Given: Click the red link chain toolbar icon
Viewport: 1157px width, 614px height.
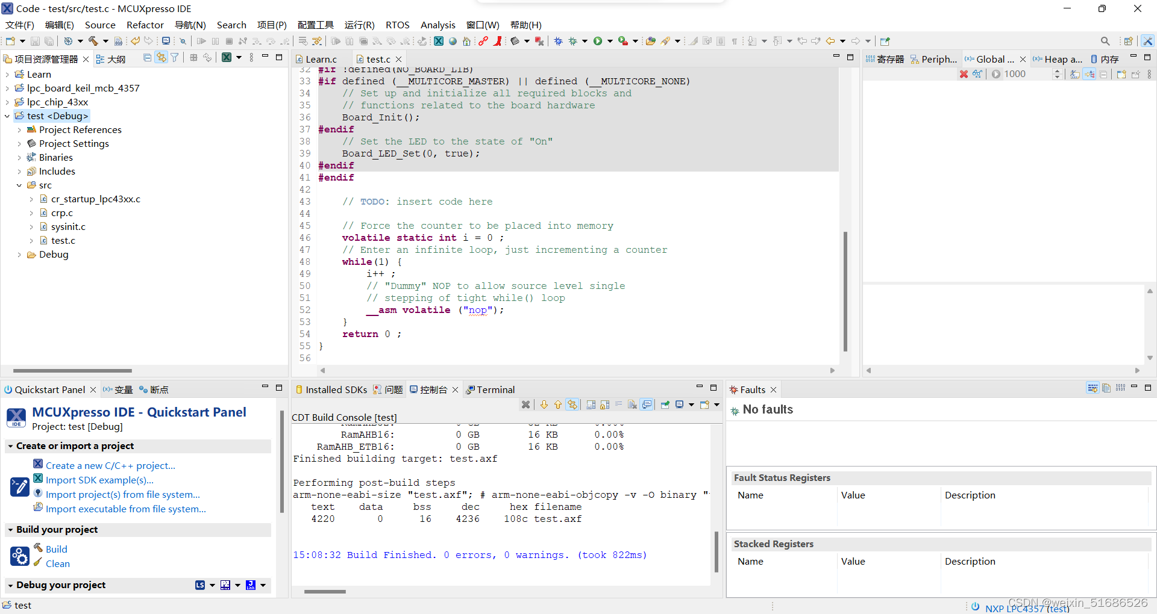Looking at the screenshot, I should 483,41.
